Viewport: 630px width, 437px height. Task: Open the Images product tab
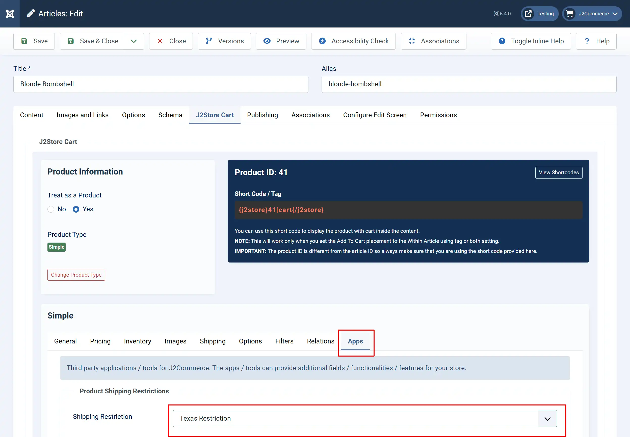point(175,341)
